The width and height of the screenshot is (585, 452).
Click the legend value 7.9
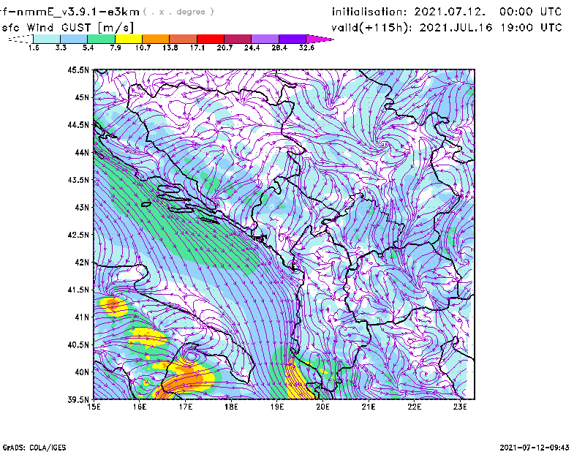click(116, 48)
